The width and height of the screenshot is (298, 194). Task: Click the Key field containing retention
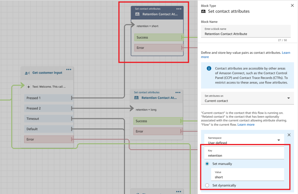coord(244,156)
